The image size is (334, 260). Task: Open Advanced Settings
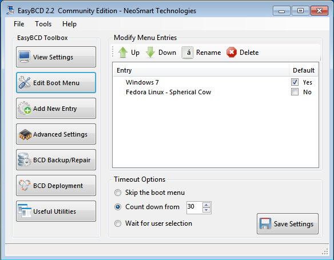click(56, 134)
